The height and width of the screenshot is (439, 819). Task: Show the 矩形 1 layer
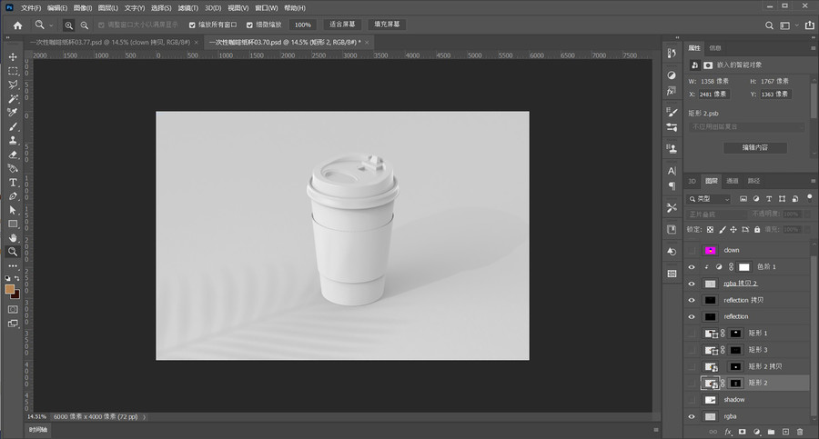(693, 333)
